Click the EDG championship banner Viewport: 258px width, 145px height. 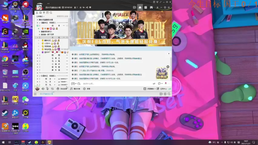[121, 29]
